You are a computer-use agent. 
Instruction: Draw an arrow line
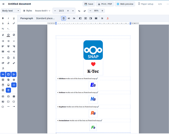pyautogui.click(x=14, y=106)
